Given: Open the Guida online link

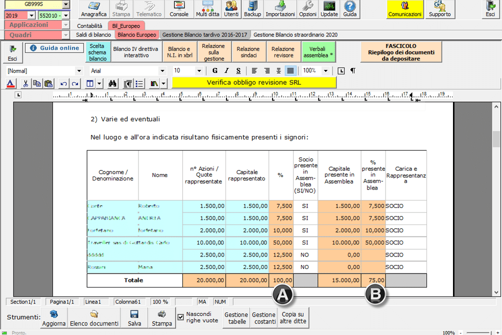Looking at the screenshot, I should tap(54, 48).
